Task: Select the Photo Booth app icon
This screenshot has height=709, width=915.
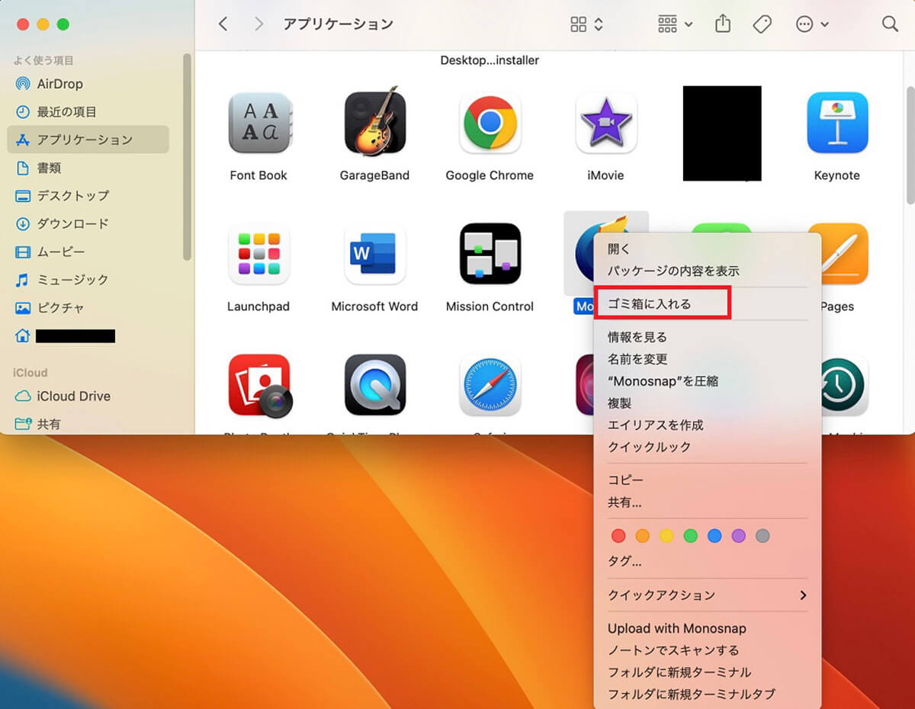Action: (x=259, y=386)
